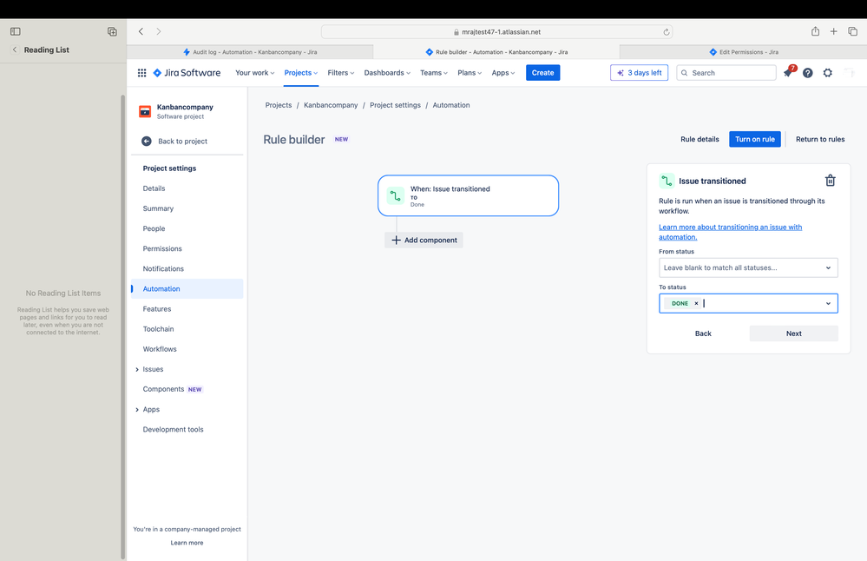Open the Projects dropdown menu
Image resolution: width=867 pixels, height=561 pixels.
(301, 72)
